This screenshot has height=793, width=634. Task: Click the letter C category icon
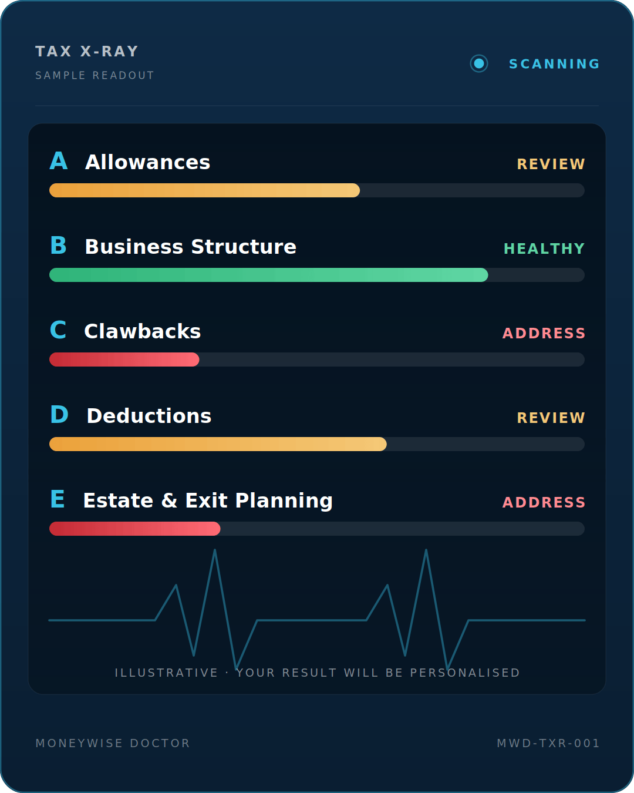(58, 330)
